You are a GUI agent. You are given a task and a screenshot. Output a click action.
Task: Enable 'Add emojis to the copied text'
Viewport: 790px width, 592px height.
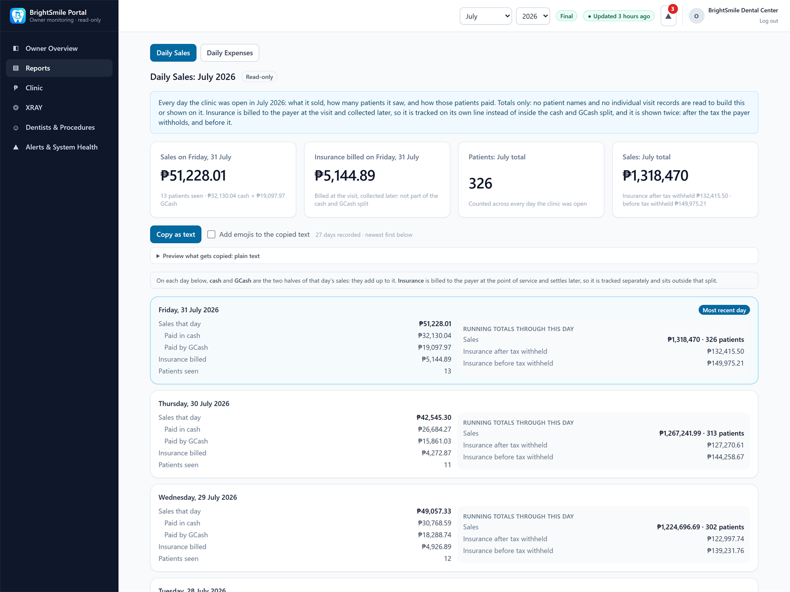[211, 234]
